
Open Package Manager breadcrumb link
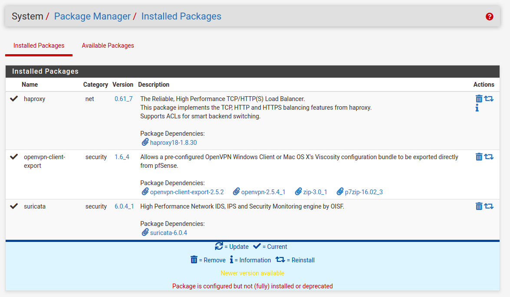(x=92, y=16)
